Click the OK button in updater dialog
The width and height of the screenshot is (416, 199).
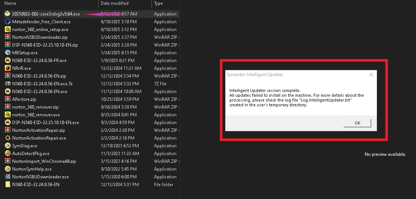357,123
